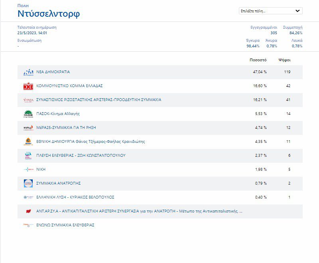Click the Συμμετοχή label
The width and height of the screenshot is (319, 263).
coord(293,27)
